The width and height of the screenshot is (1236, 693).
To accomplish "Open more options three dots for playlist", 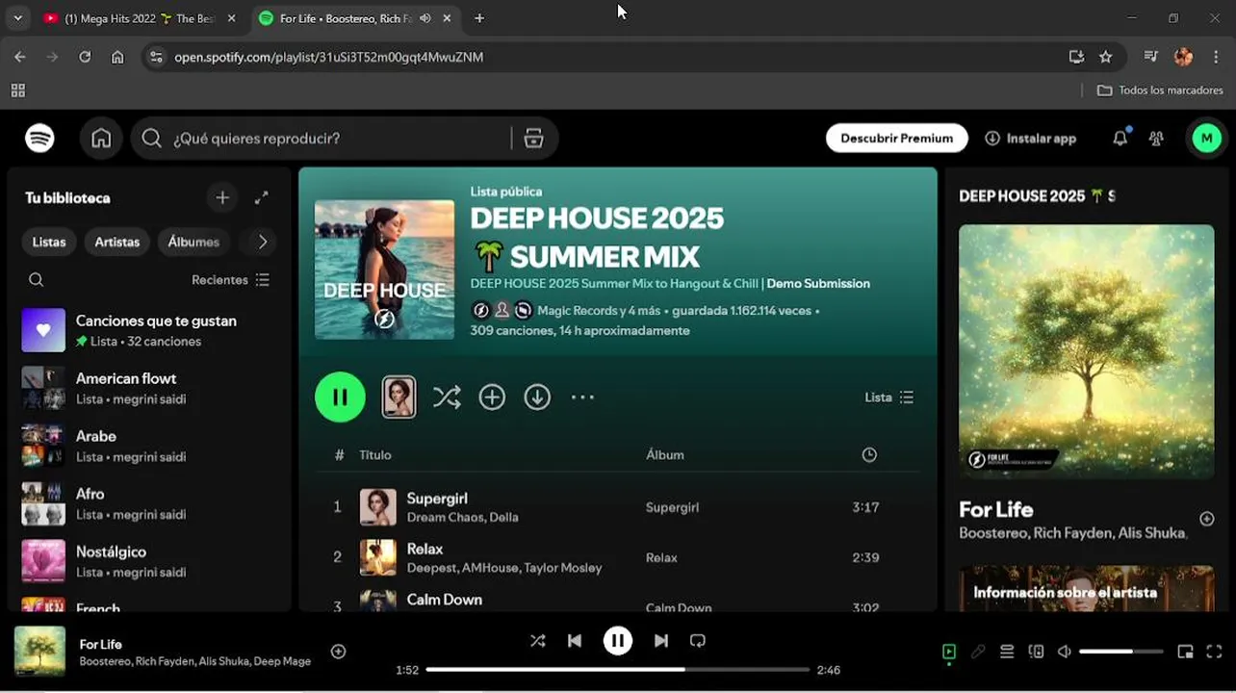I will point(582,397).
